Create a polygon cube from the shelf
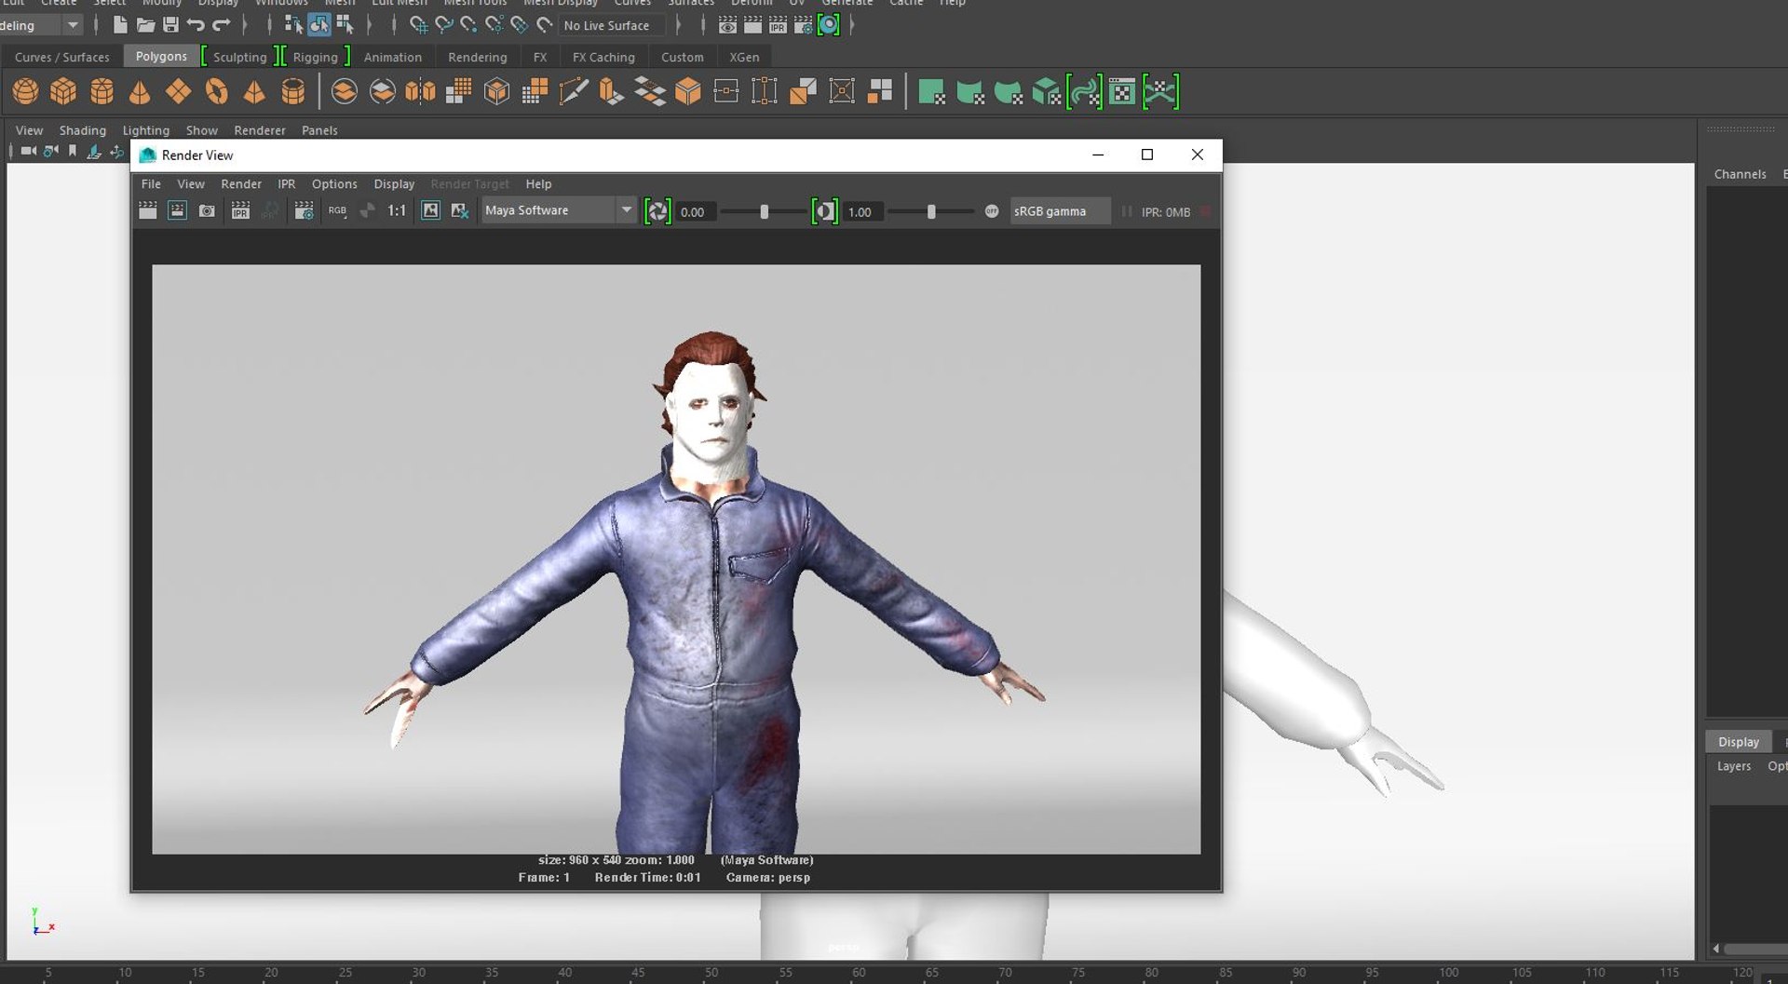Screen dimensions: 1788x984 [63, 91]
